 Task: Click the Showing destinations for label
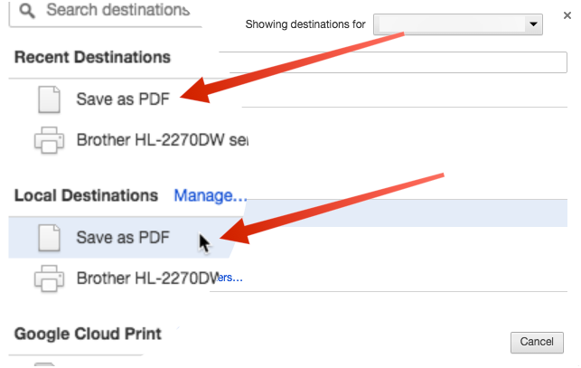305,24
